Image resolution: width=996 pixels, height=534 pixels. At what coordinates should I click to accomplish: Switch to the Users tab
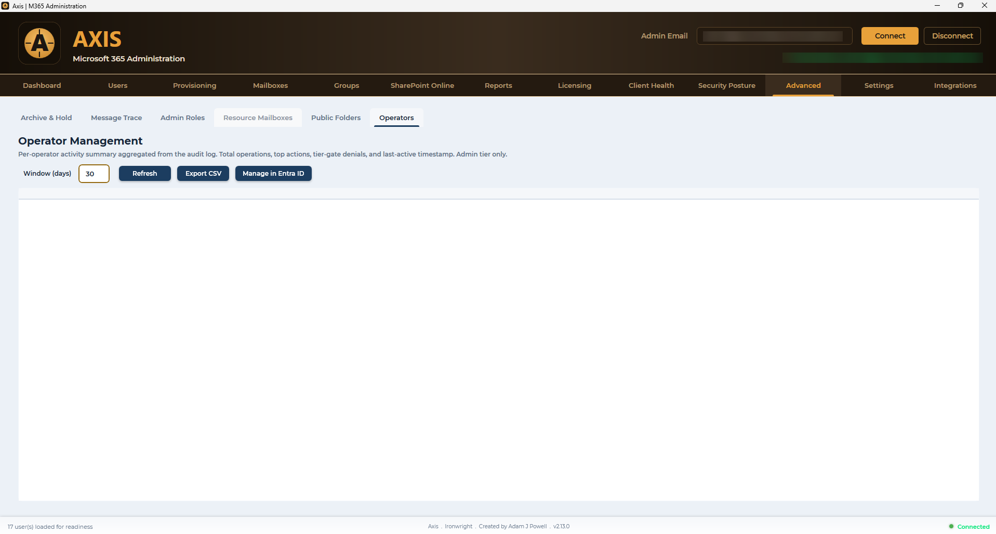(118, 85)
